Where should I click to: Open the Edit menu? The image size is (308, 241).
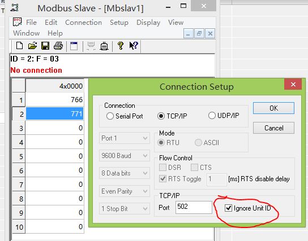point(51,23)
